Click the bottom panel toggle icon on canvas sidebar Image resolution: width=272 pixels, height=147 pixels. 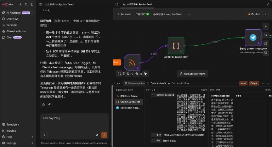click(266, 52)
